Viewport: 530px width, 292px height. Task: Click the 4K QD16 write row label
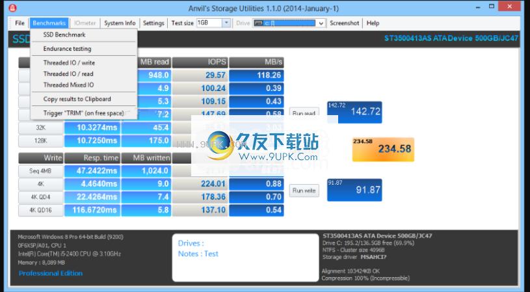point(40,210)
